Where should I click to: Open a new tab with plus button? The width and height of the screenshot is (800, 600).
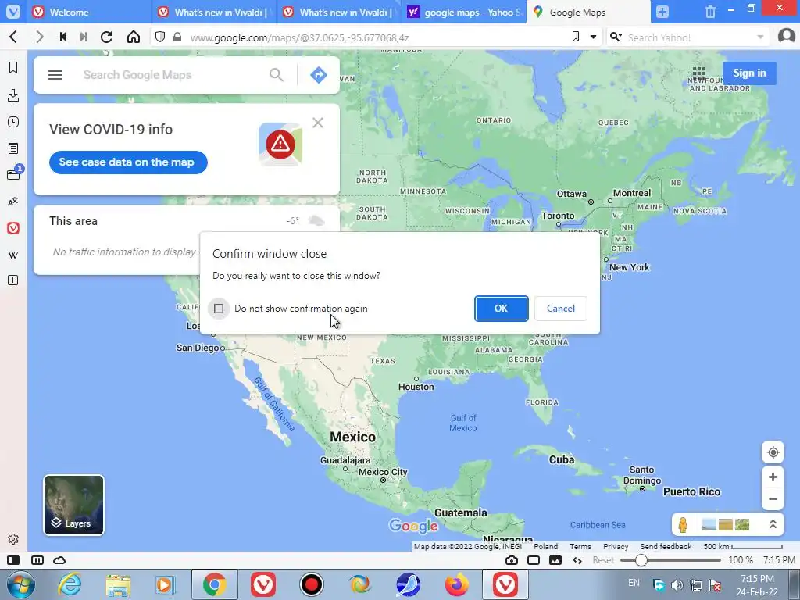tap(662, 12)
